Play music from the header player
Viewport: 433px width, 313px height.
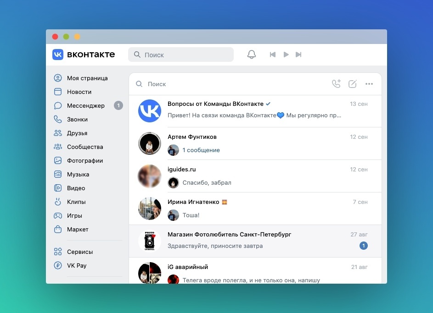(286, 55)
